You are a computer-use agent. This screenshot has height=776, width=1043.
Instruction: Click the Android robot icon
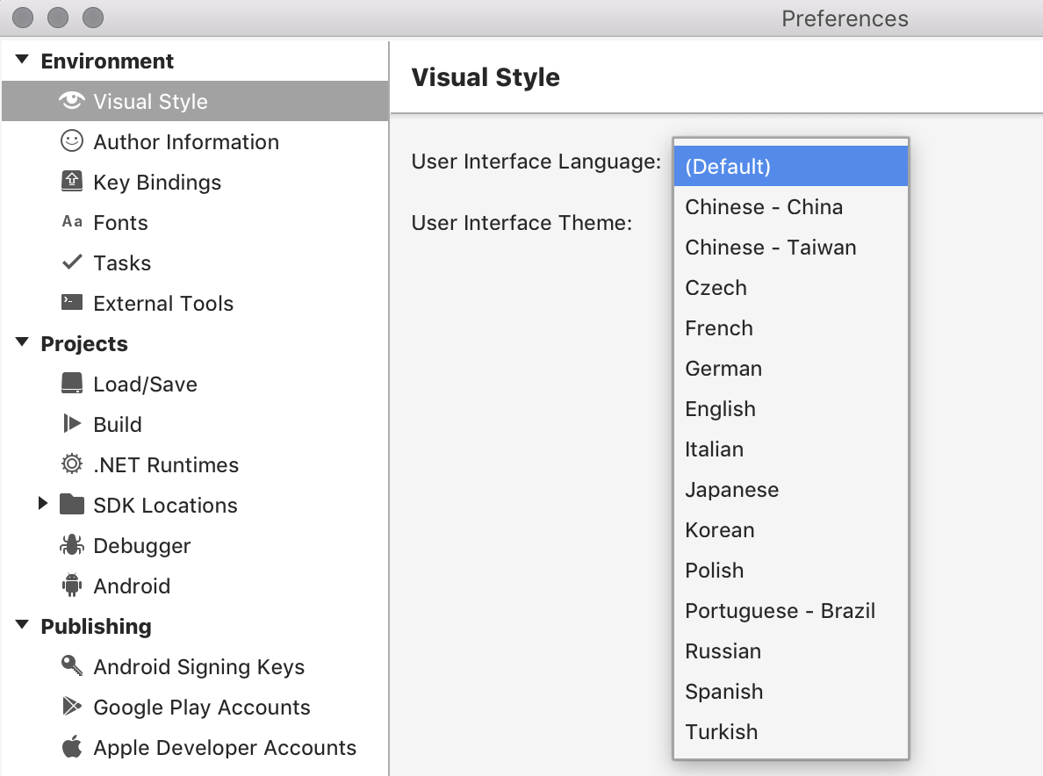(x=72, y=586)
